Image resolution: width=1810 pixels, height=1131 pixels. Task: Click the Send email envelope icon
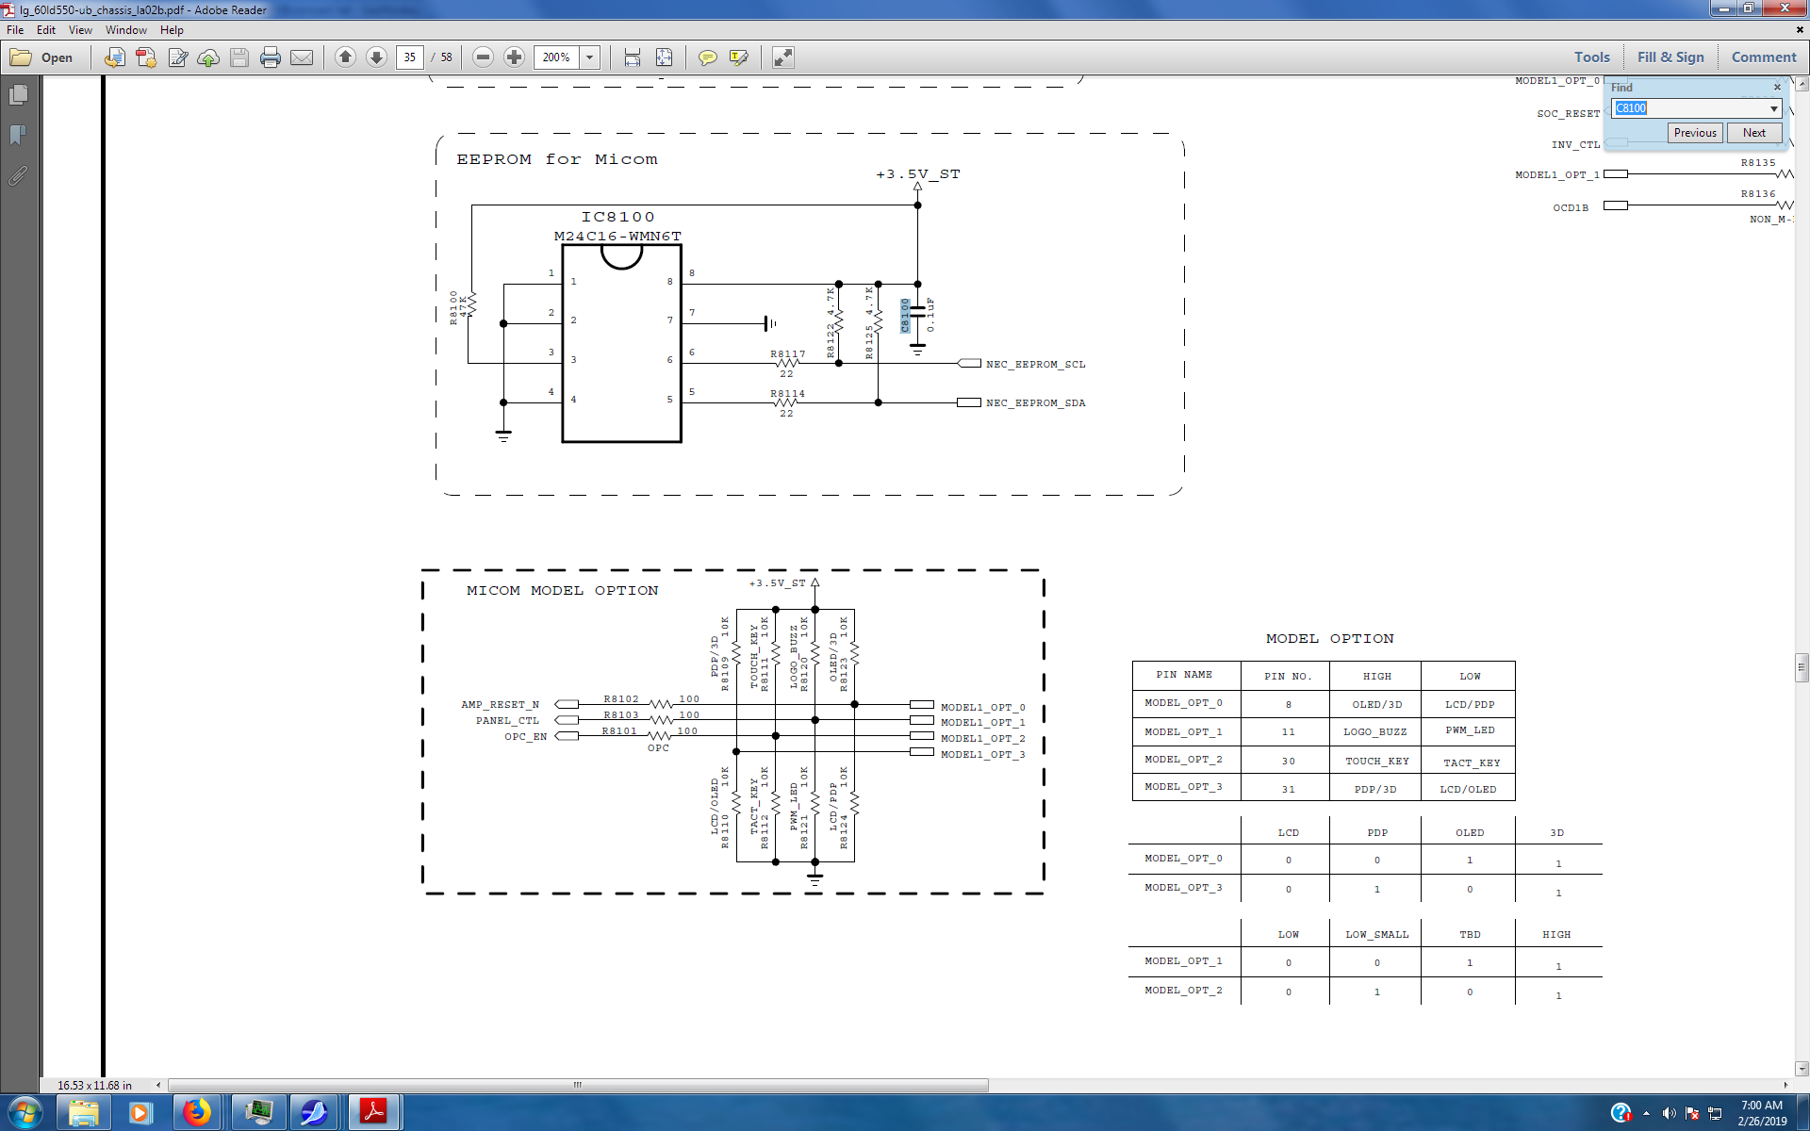coord(302,57)
